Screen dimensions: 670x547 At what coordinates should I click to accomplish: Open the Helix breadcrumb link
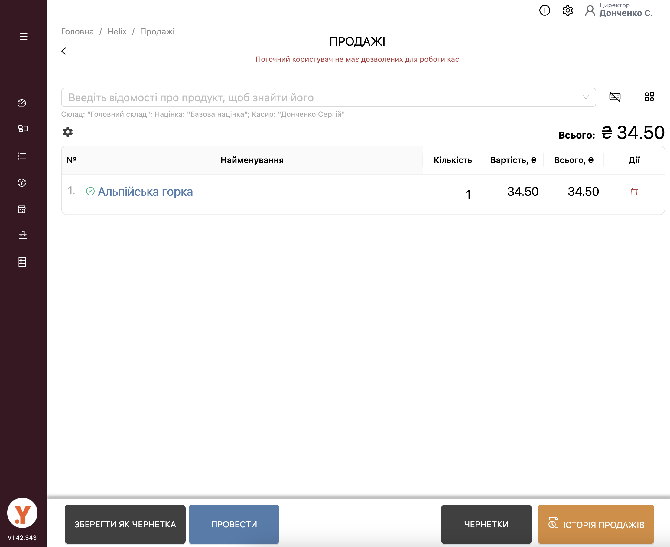click(x=117, y=31)
